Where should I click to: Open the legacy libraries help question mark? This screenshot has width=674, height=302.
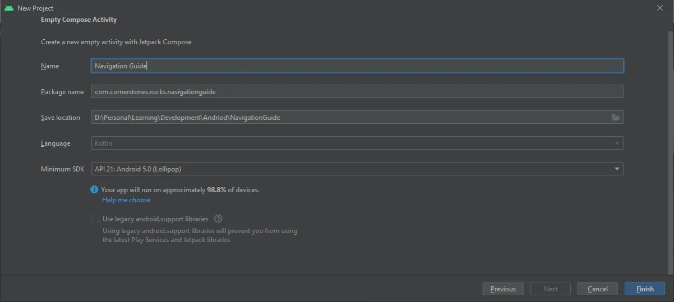[218, 219]
